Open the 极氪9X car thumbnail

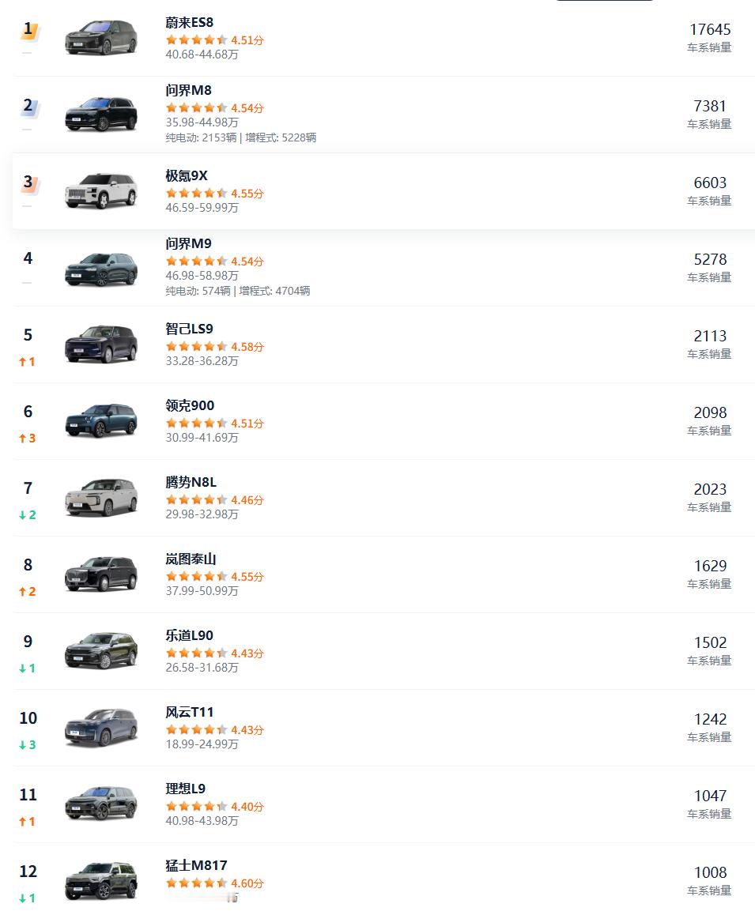tap(101, 191)
